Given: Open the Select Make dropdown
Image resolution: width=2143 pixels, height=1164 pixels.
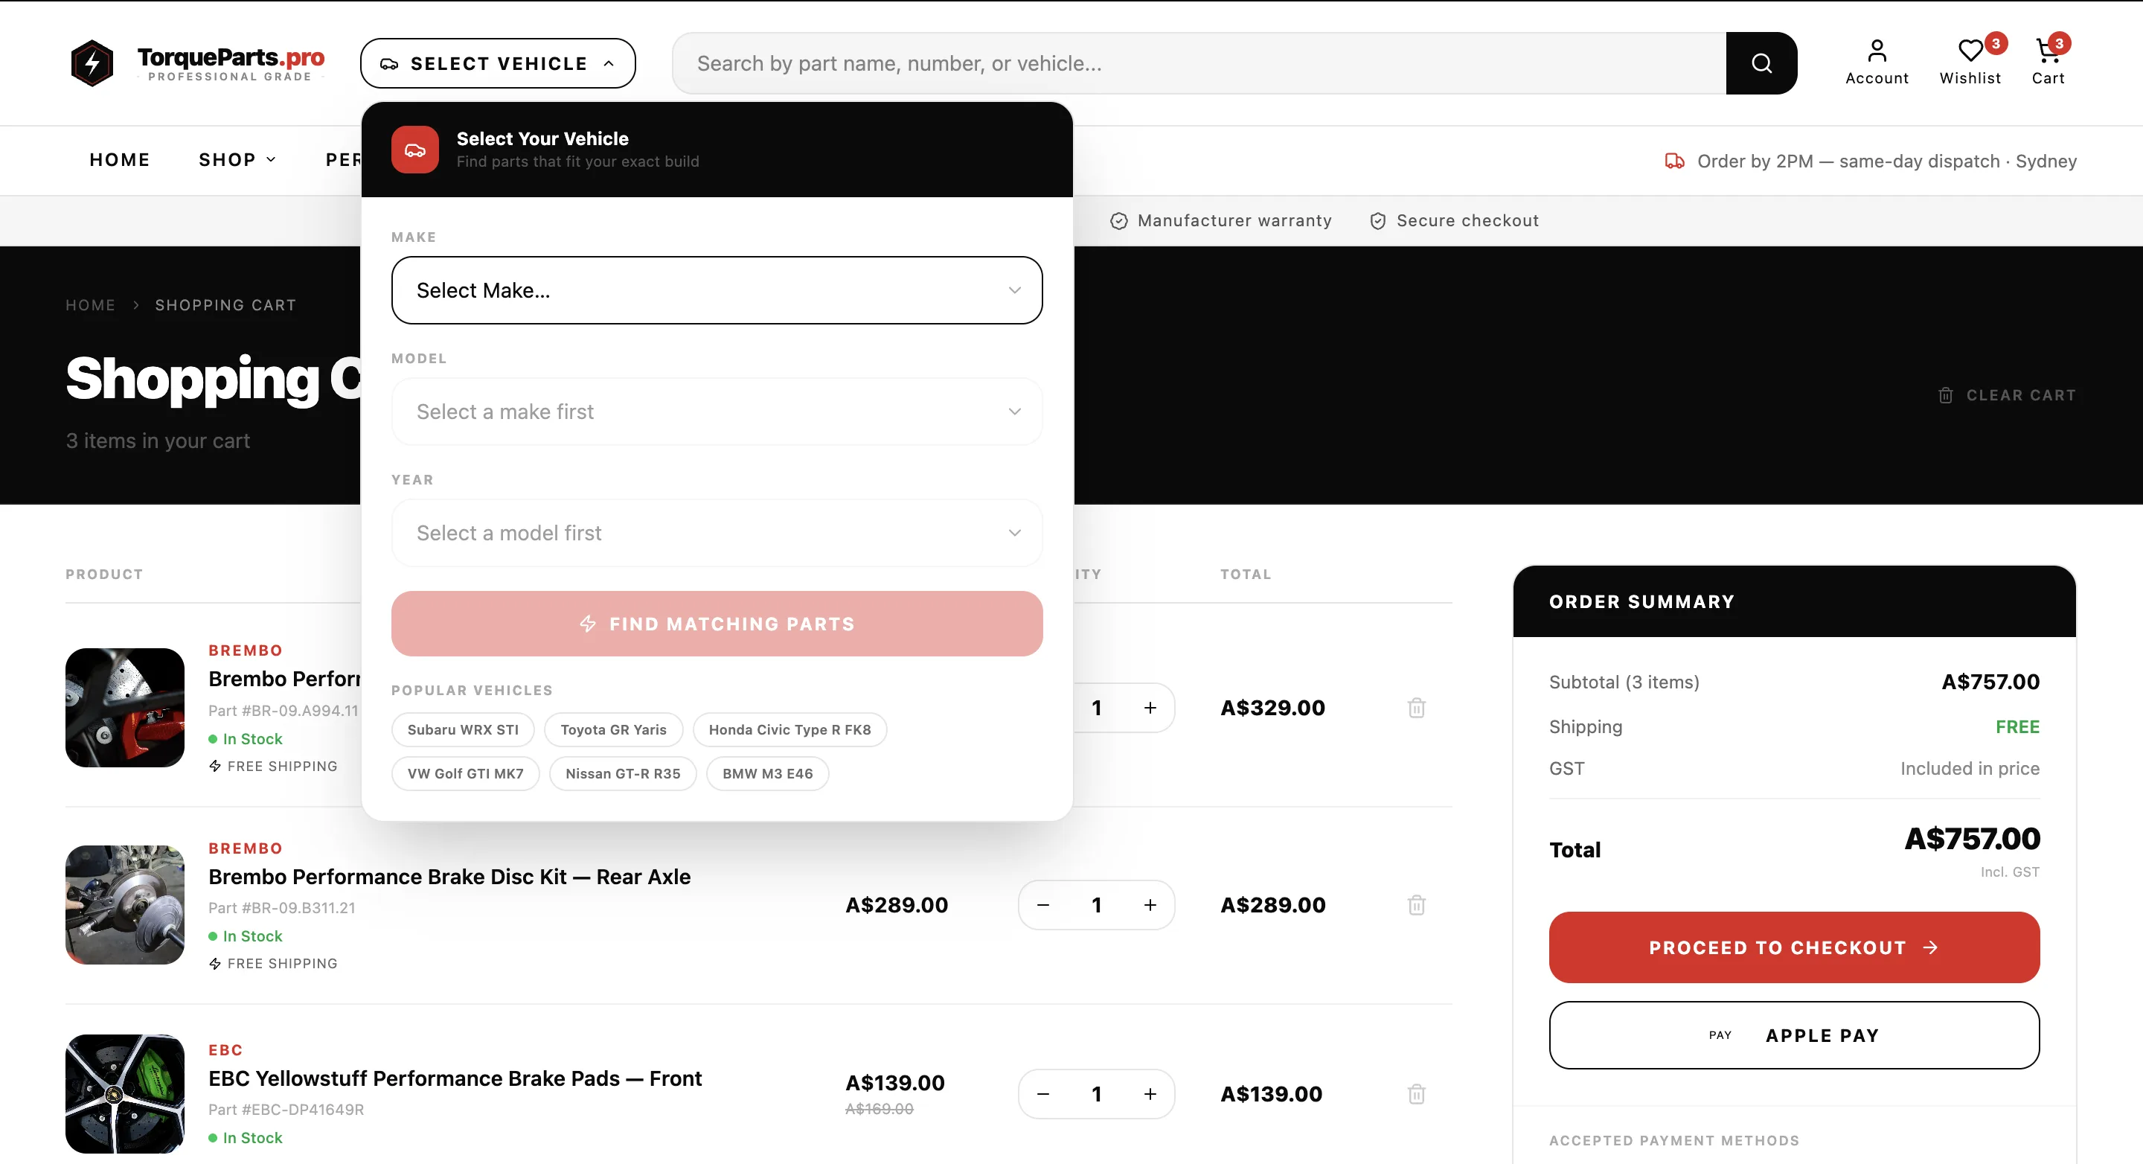Looking at the screenshot, I should click(717, 290).
